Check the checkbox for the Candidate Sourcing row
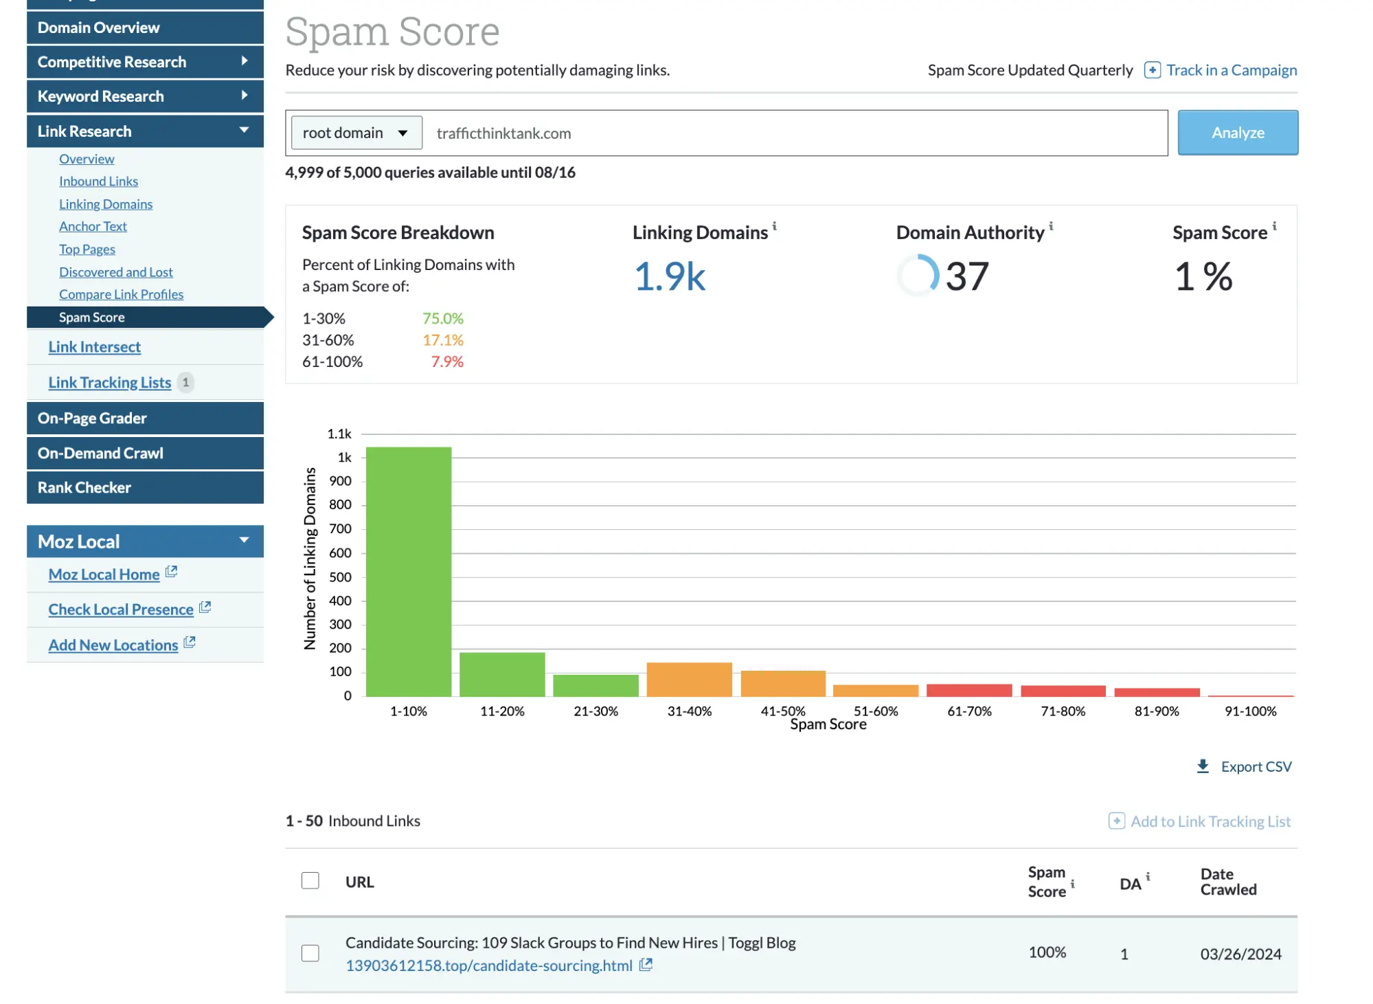This screenshot has width=1373, height=1004. tap(310, 953)
